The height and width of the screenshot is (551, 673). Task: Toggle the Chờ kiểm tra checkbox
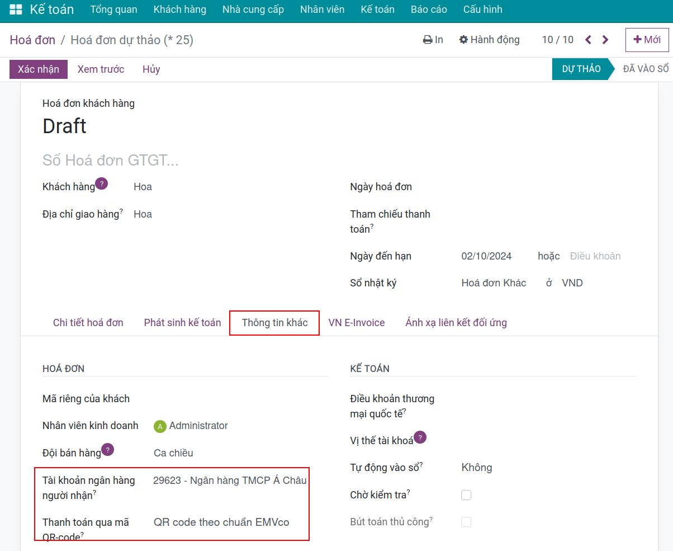[466, 495]
